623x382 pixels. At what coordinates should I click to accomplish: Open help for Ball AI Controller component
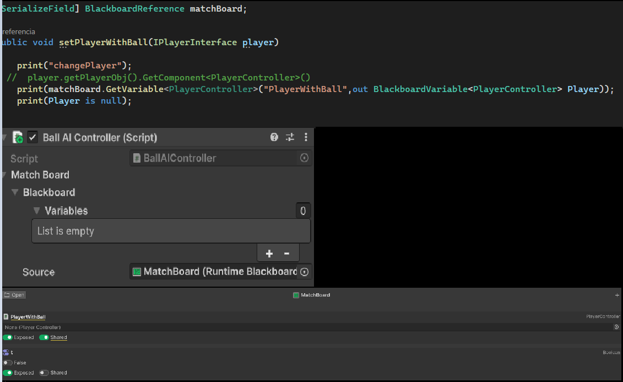274,137
